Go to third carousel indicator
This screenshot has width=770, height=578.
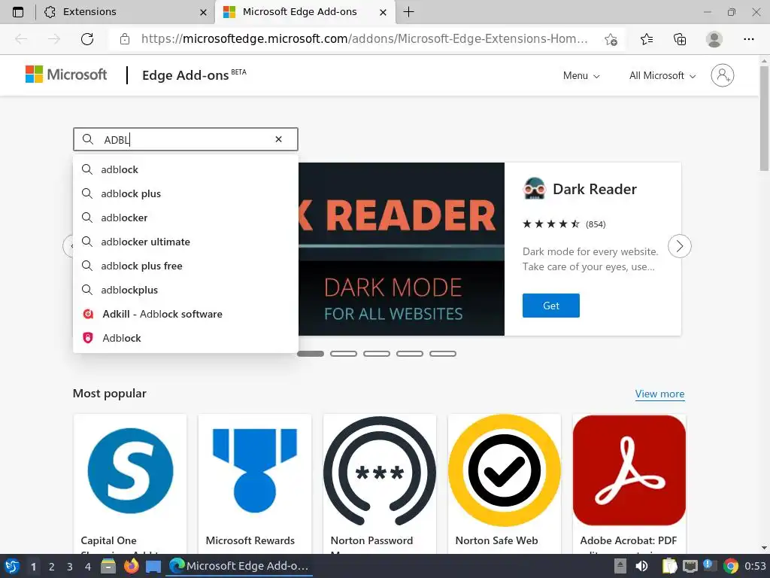(377, 354)
